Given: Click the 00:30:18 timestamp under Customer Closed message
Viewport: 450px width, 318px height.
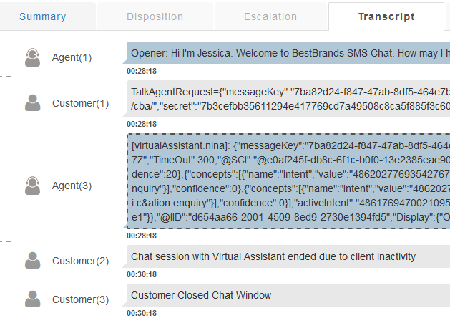Looking at the screenshot, I should tap(142, 313).
